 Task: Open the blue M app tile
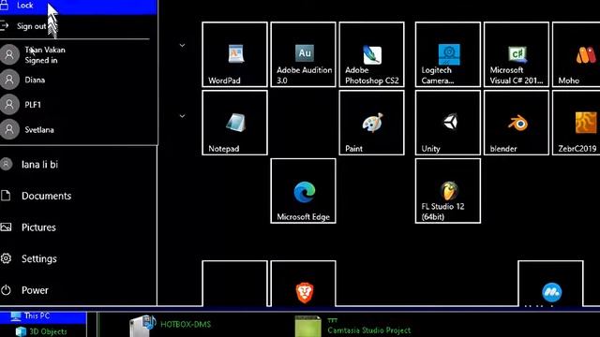[550, 284]
